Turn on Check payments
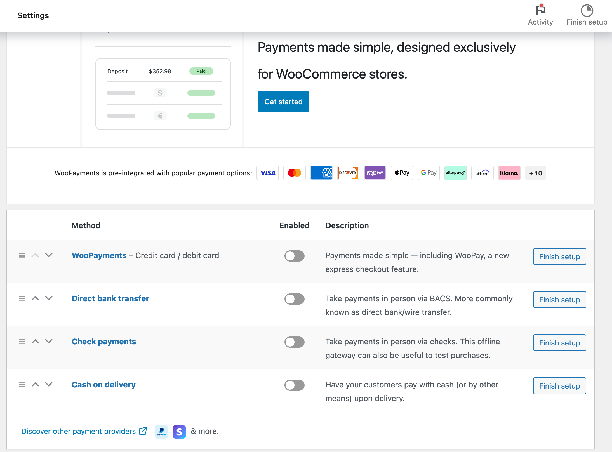The image size is (612, 452). tap(294, 342)
